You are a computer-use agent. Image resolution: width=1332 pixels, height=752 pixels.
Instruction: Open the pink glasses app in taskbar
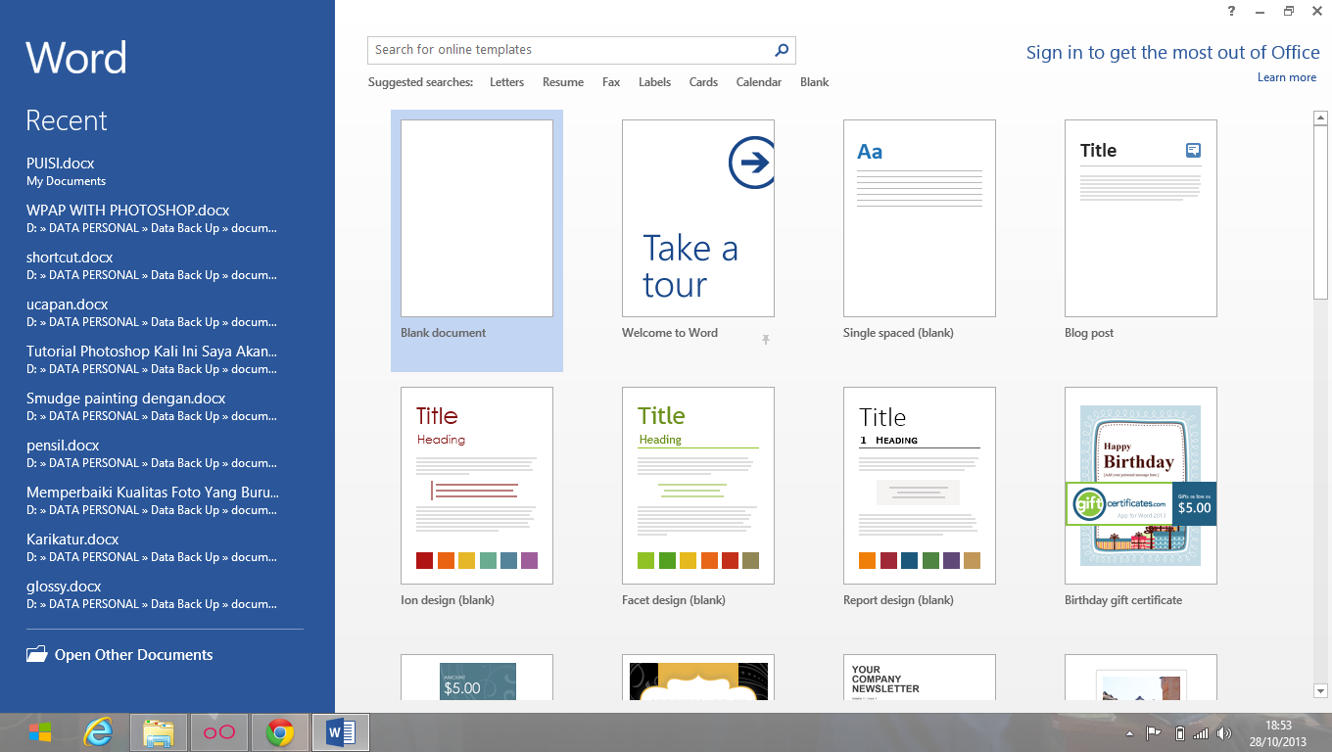click(x=219, y=732)
